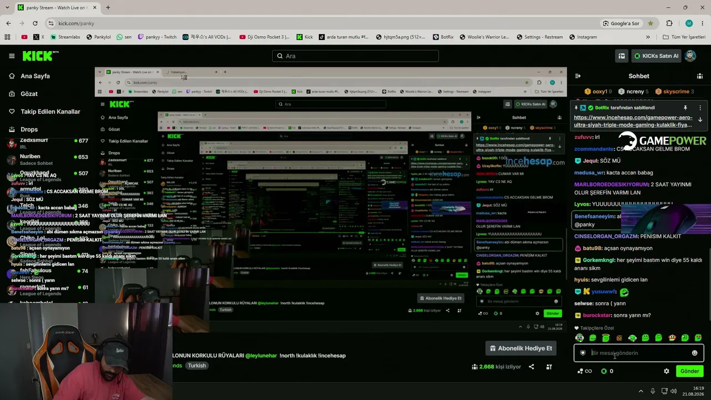Open Gözat in the sidebar
Image resolution: width=711 pixels, height=400 pixels.
29,94
